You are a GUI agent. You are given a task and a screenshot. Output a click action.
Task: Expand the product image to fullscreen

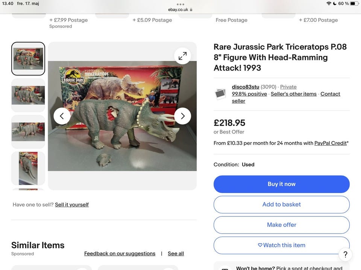[x=182, y=56]
